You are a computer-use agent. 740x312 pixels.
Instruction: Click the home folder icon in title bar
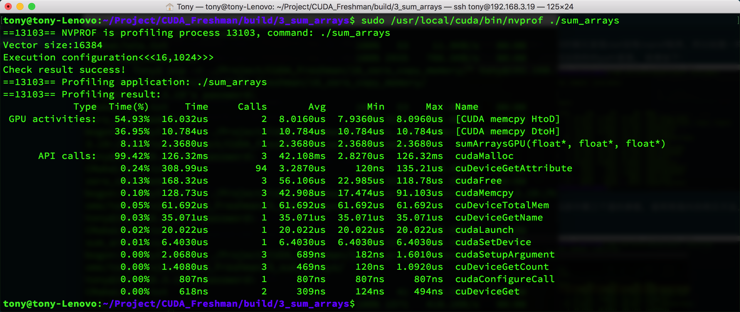click(x=169, y=6)
